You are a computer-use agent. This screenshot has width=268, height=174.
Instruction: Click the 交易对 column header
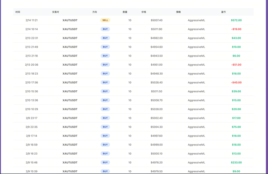click(55, 12)
